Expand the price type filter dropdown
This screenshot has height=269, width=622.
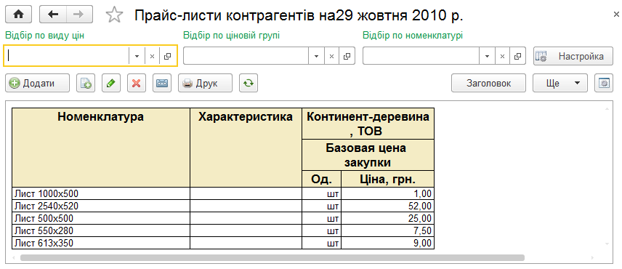pyautogui.click(x=137, y=56)
